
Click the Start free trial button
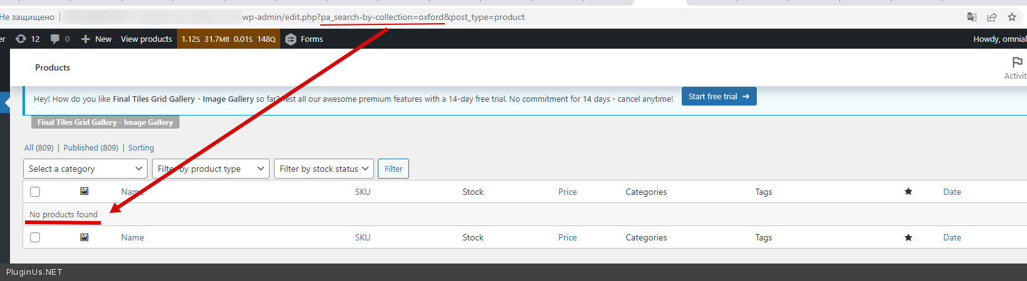tap(719, 96)
